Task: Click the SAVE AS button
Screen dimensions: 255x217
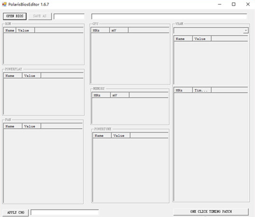Action: tap(40, 16)
